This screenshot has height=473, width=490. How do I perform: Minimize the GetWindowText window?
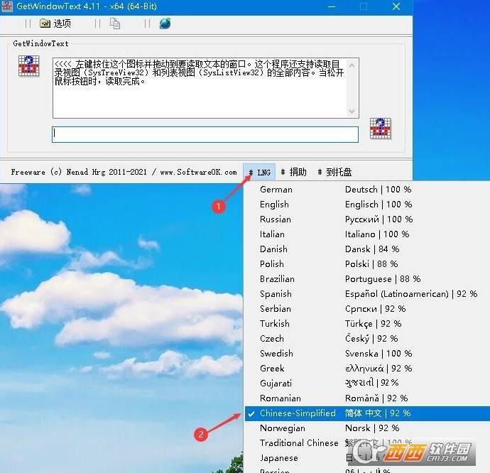[x=331, y=6]
